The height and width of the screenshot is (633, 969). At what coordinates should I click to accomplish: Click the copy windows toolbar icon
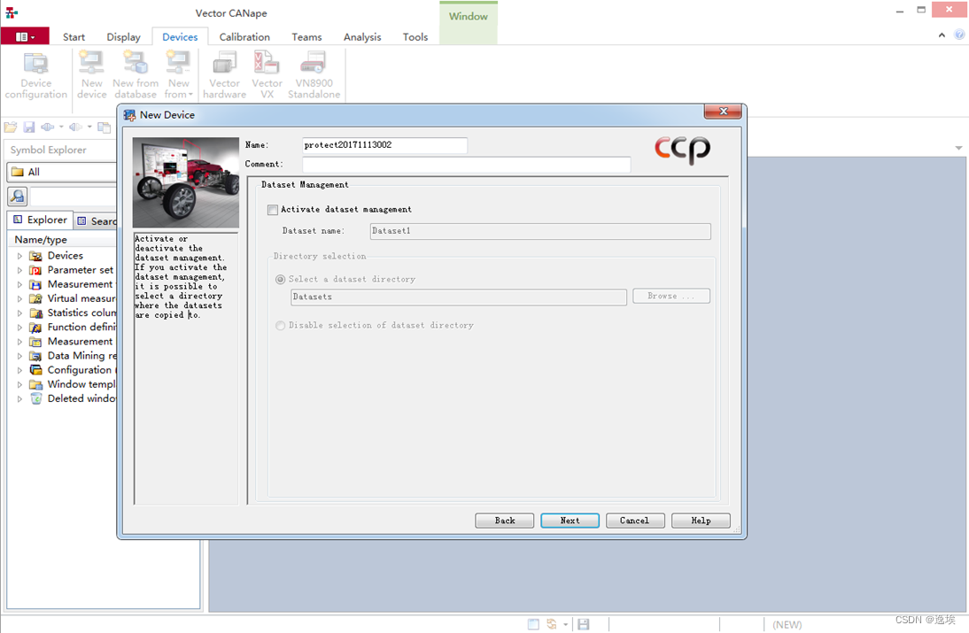(104, 127)
